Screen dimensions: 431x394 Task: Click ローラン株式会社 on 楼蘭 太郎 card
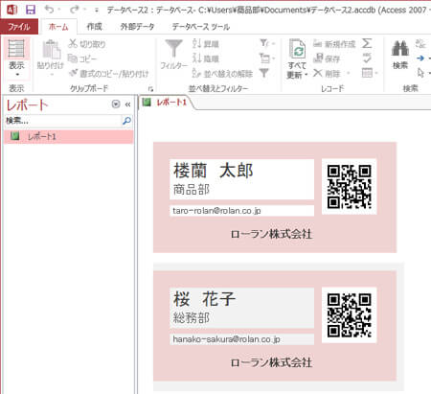pos(271,234)
